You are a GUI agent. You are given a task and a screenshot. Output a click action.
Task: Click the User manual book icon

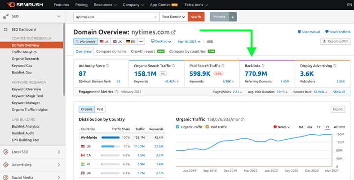click(300, 32)
